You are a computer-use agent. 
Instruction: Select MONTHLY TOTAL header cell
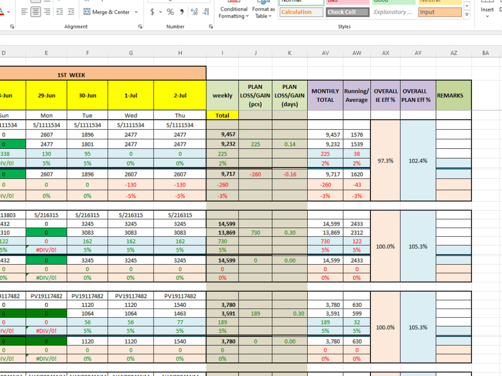click(325, 95)
